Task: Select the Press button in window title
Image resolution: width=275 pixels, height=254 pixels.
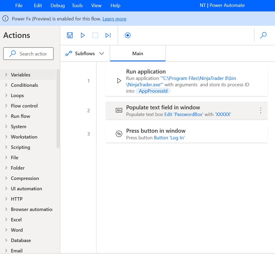Action: (156, 131)
